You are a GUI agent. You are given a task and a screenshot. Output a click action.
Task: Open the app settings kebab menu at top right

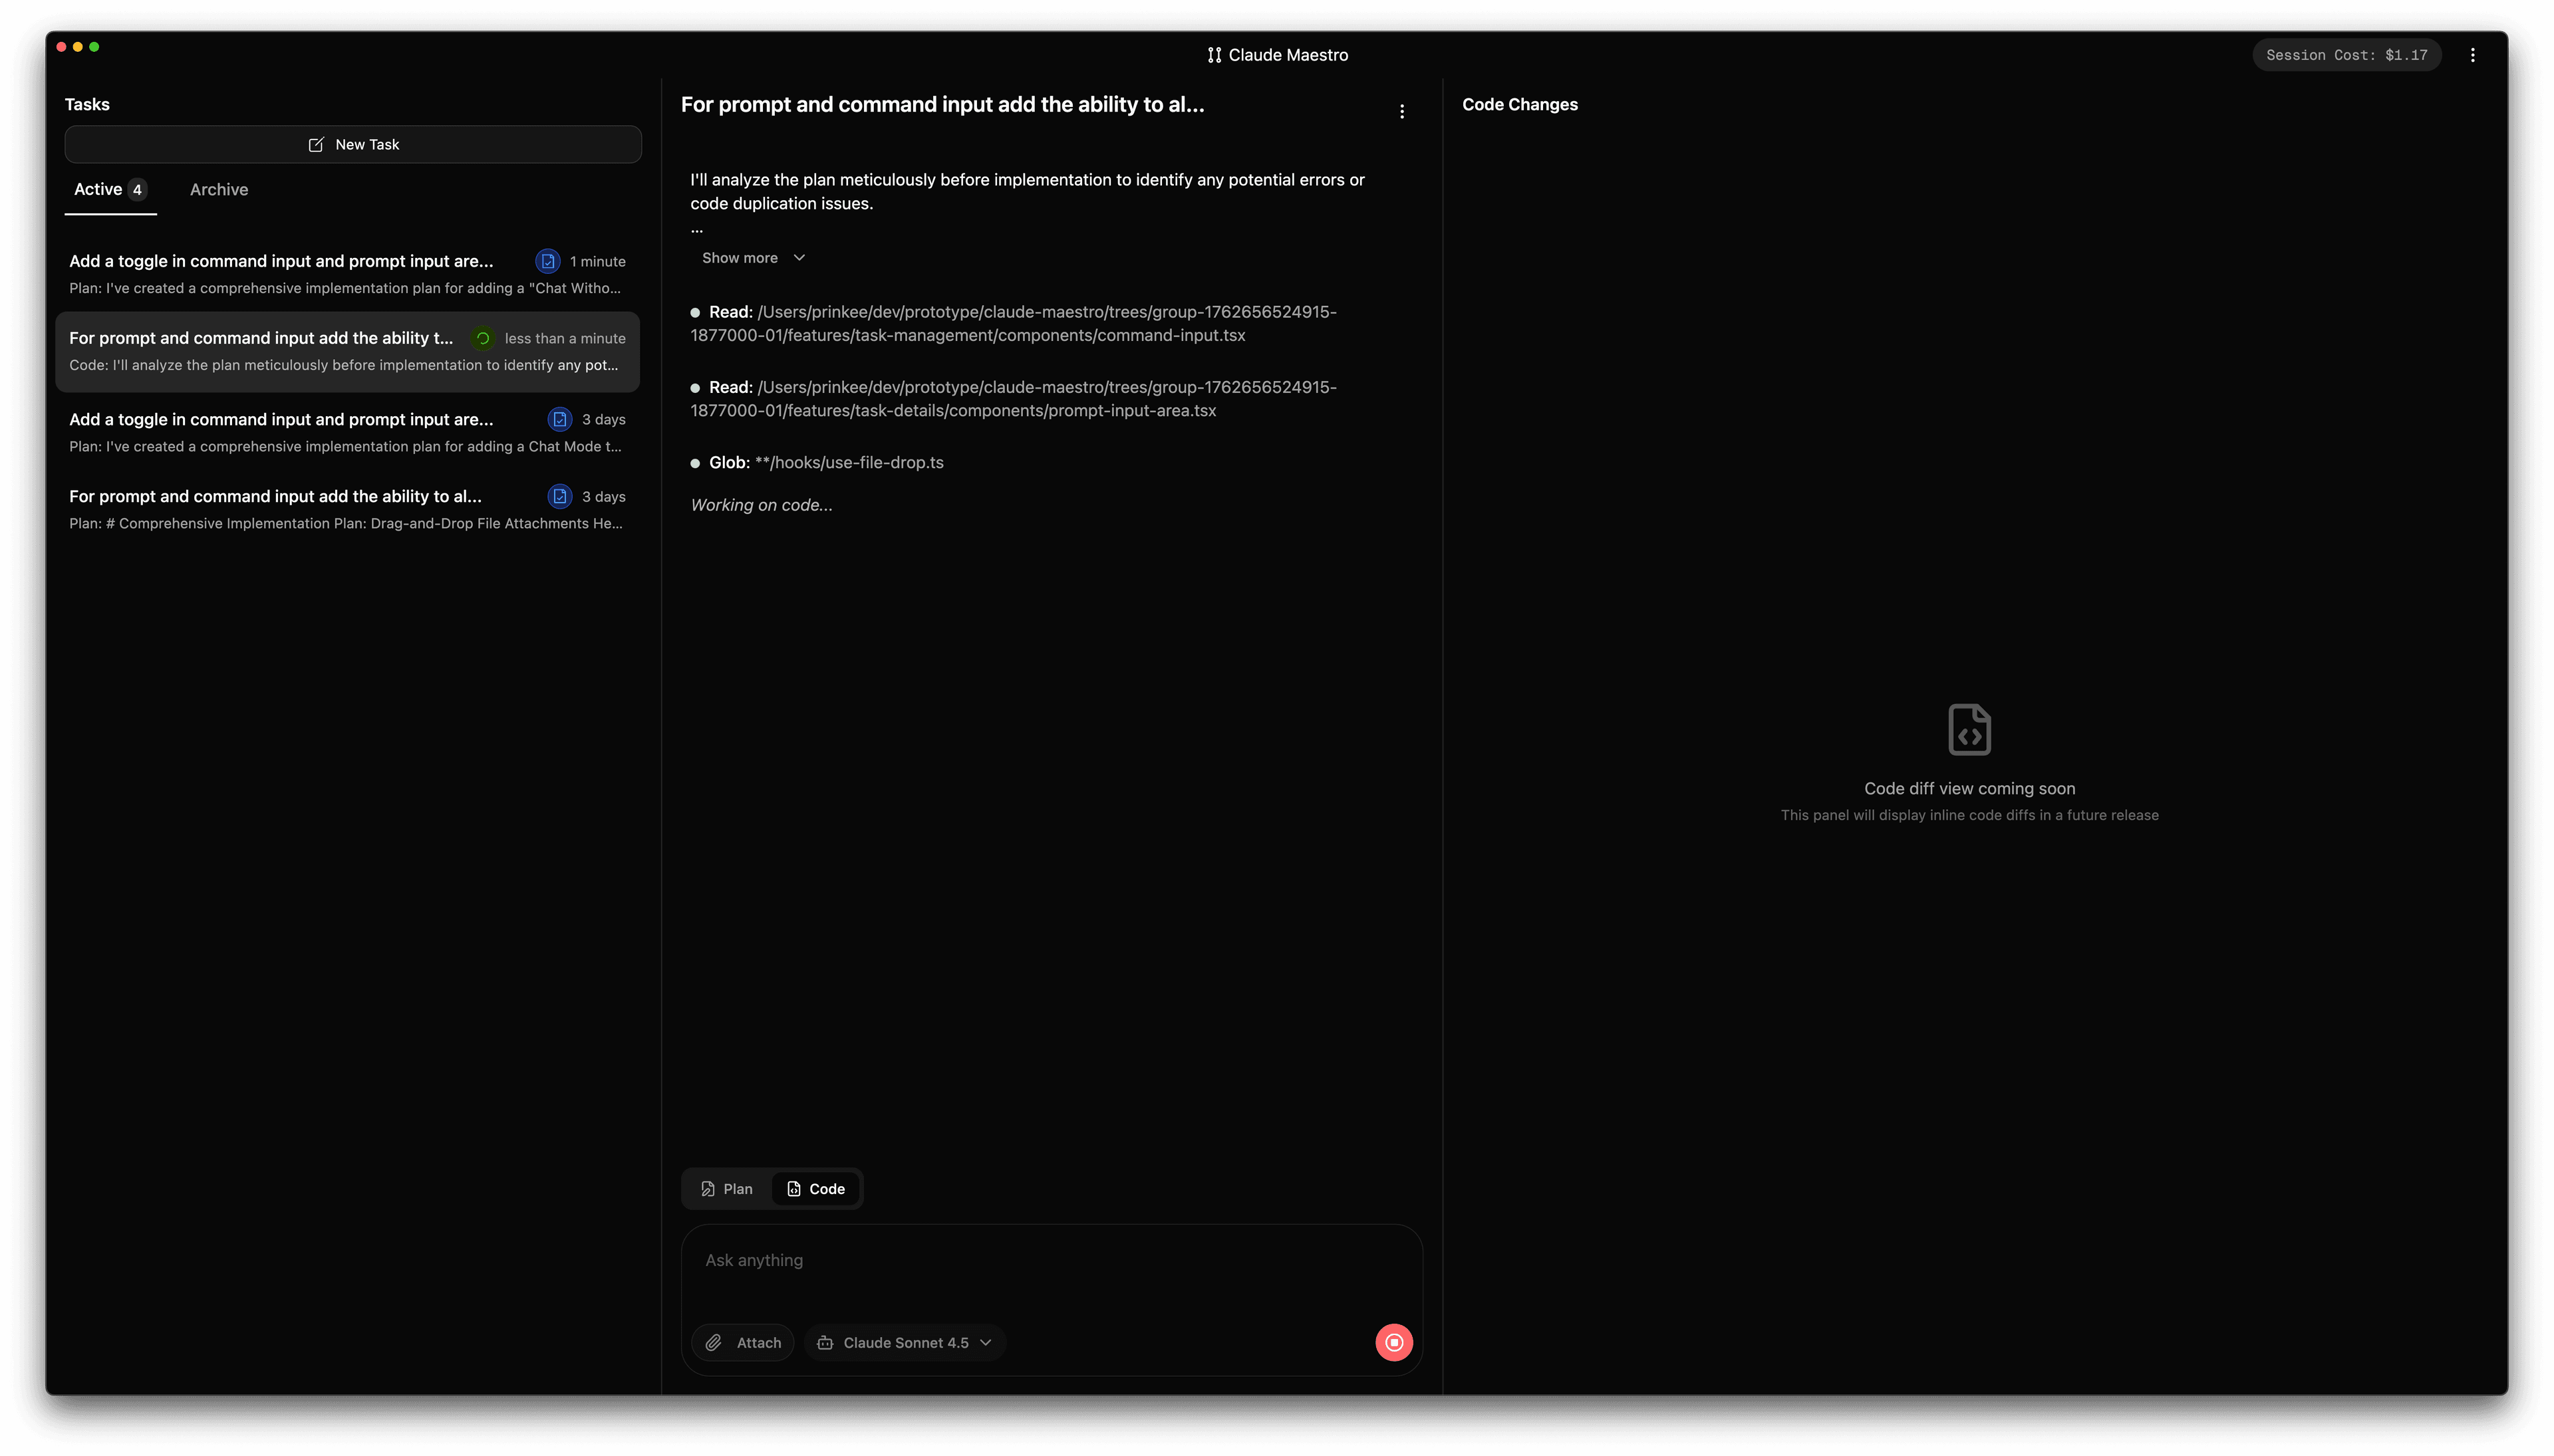click(2472, 55)
